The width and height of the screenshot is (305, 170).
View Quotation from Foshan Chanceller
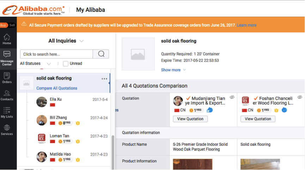tap(258, 119)
